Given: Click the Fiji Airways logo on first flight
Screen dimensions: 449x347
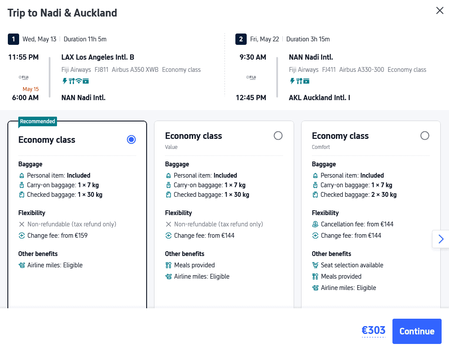Looking at the screenshot, I should [23, 77].
